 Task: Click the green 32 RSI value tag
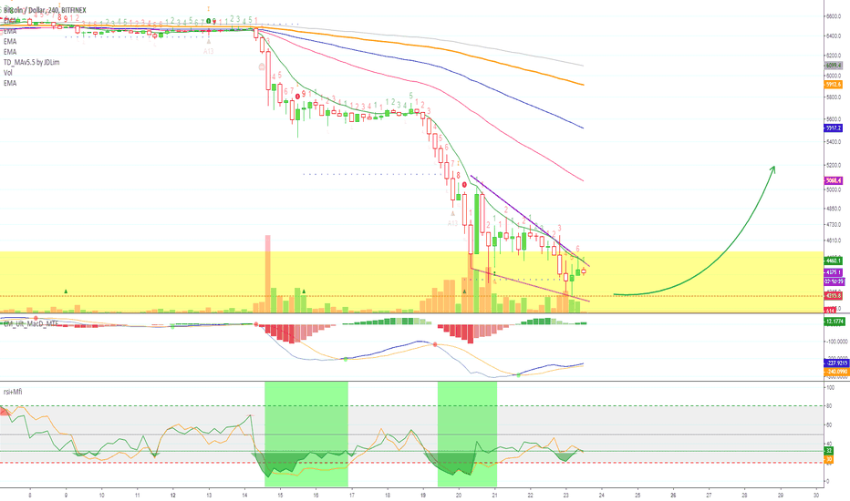[829, 451]
